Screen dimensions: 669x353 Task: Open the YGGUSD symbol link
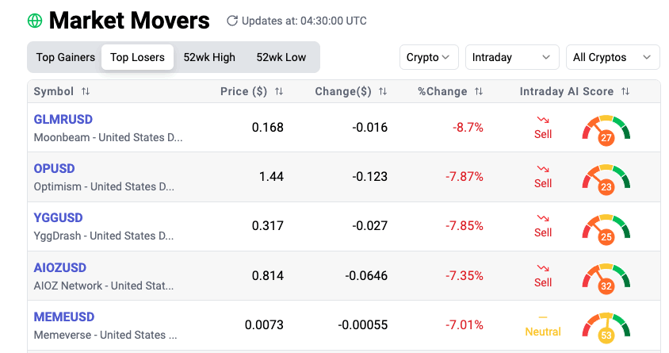coord(59,218)
